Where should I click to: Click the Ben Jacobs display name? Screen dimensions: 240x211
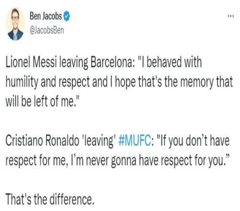pos(46,16)
